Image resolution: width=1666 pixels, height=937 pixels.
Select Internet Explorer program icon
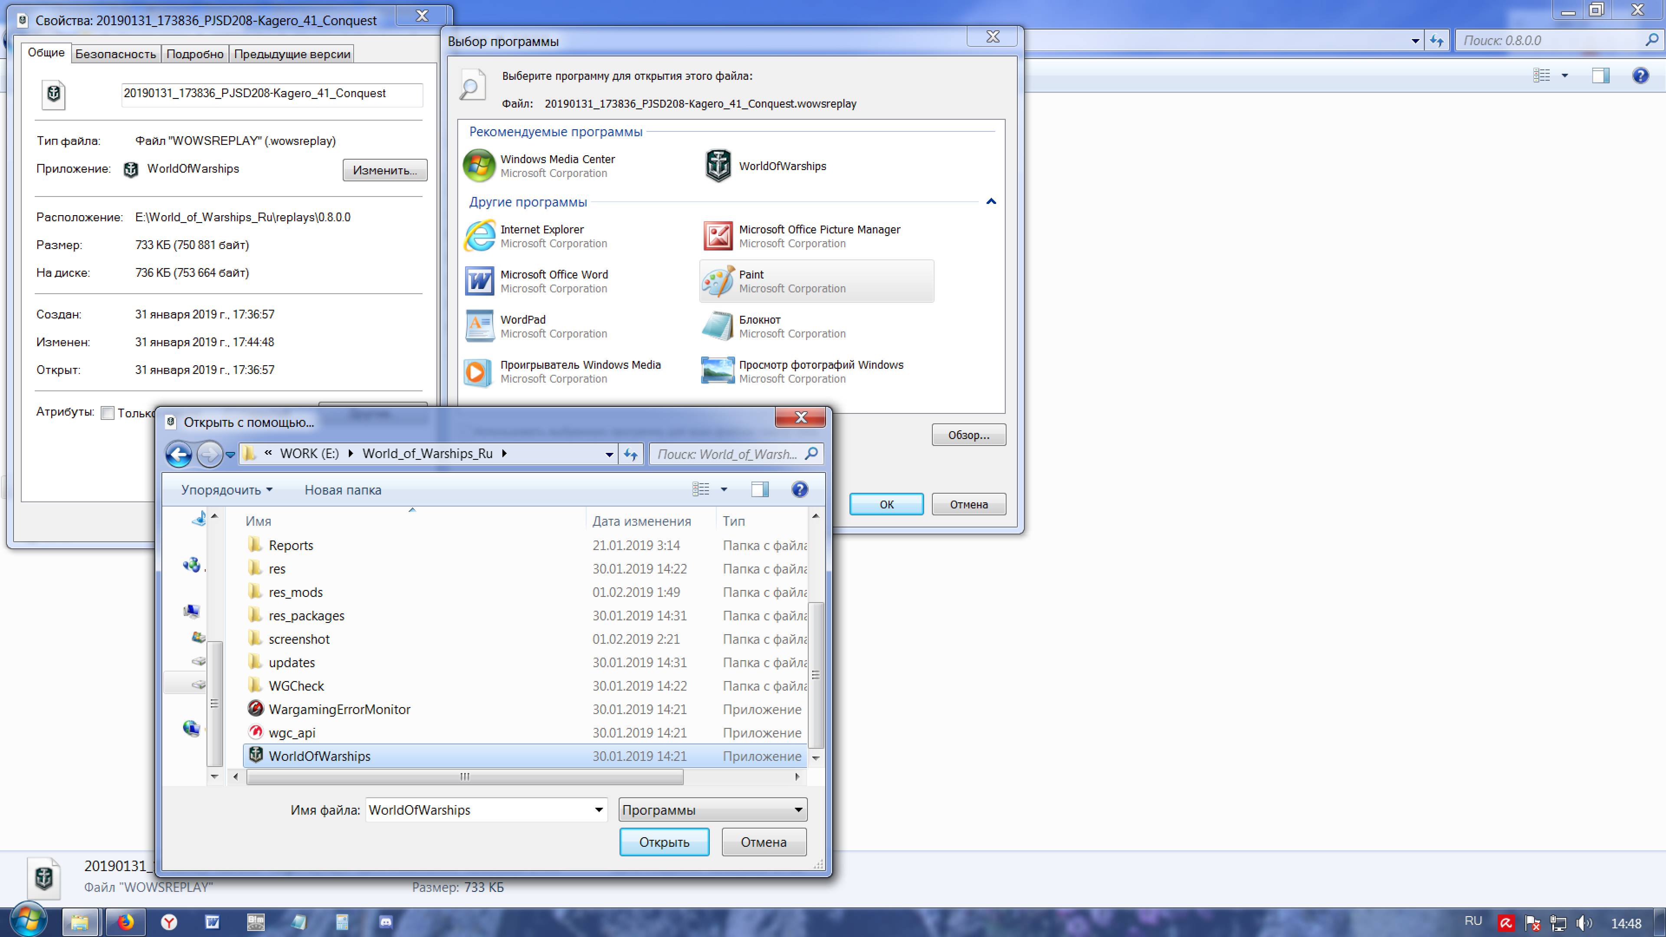point(479,236)
